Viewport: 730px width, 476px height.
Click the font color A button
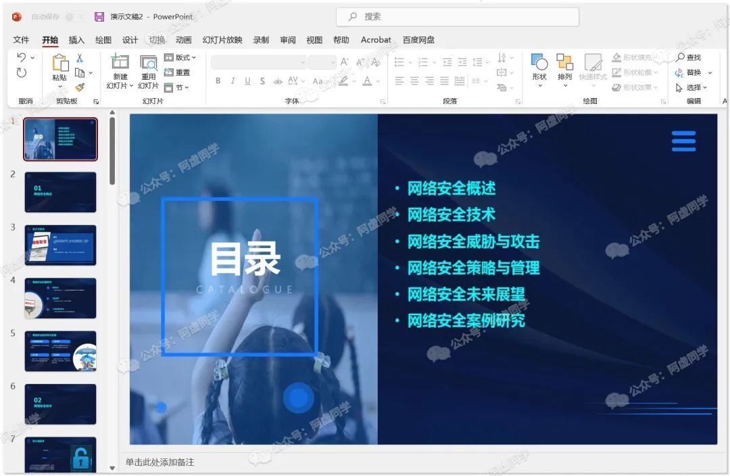point(367,81)
